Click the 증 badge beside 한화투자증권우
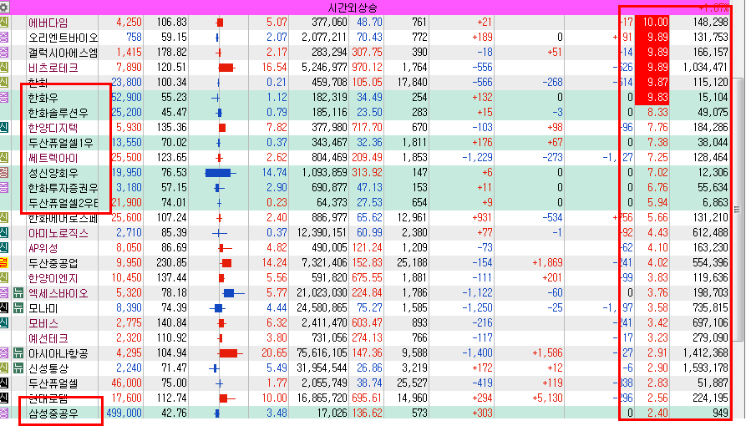746x426 pixels. 4,188
